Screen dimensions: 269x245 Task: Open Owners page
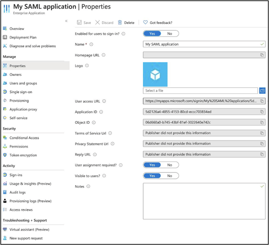tap(15, 75)
